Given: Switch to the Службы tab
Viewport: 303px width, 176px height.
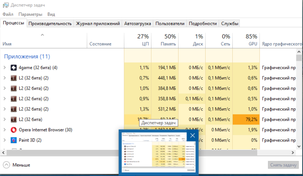Looking at the screenshot, I should (230, 24).
